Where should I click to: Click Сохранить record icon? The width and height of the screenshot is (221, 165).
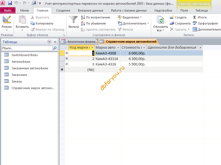click(x=172, y=23)
